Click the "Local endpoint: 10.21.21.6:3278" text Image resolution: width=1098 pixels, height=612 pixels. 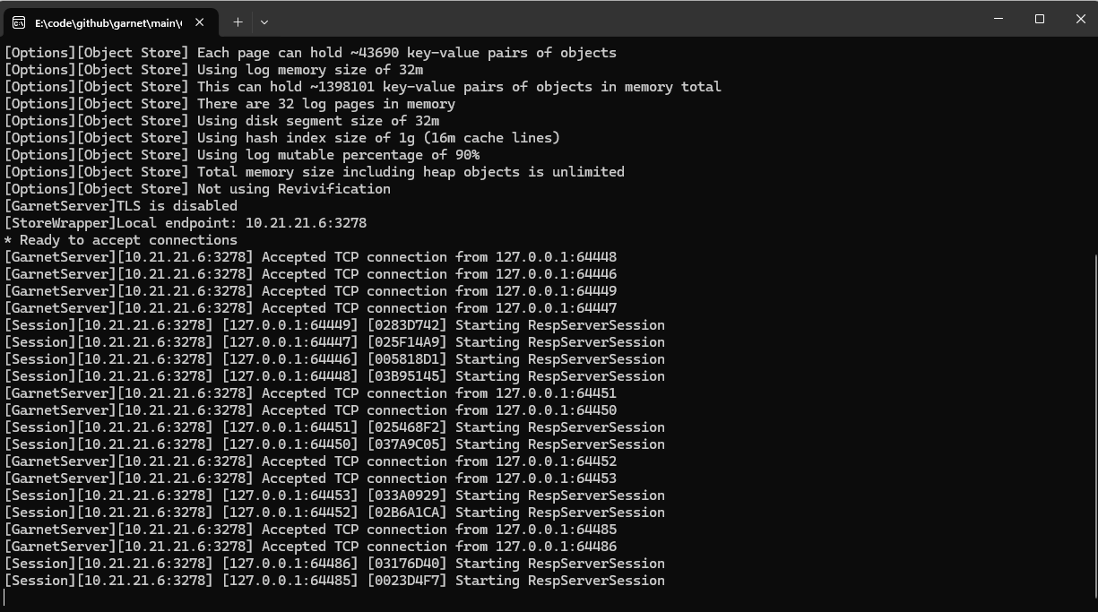(241, 223)
